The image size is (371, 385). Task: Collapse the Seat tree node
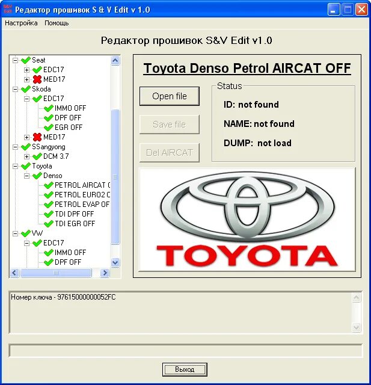(15, 60)
